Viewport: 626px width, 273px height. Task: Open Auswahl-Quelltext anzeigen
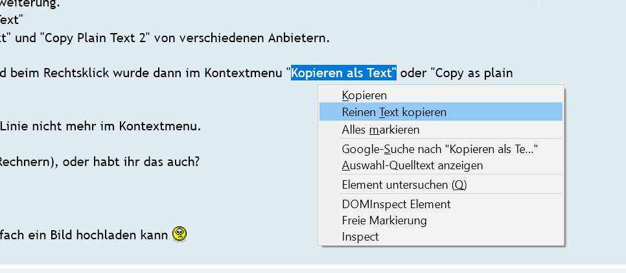coord(412,165)
